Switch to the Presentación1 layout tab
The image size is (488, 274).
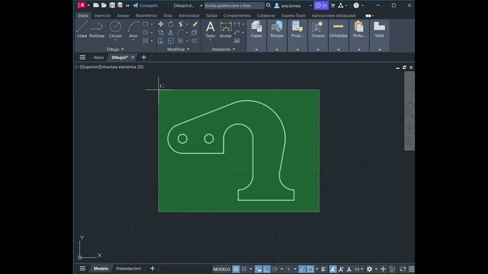(128, 269)
